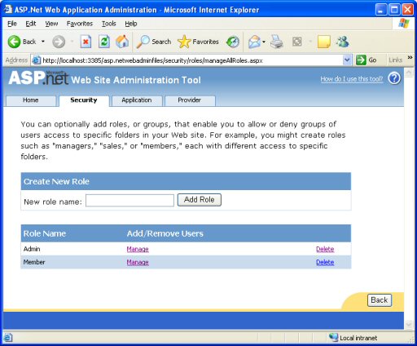The width and height of the screenshot is (417, 346).
Task: Click the greyed Edit icon next to printer
Action: [297, 42]
